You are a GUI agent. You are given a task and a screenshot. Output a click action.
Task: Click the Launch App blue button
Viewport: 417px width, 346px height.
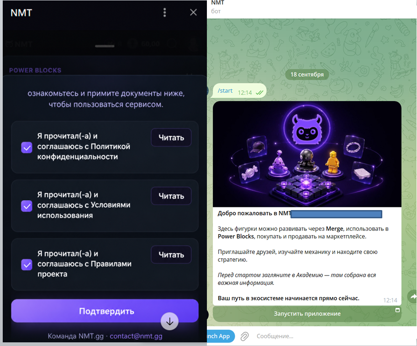(221, 336)
